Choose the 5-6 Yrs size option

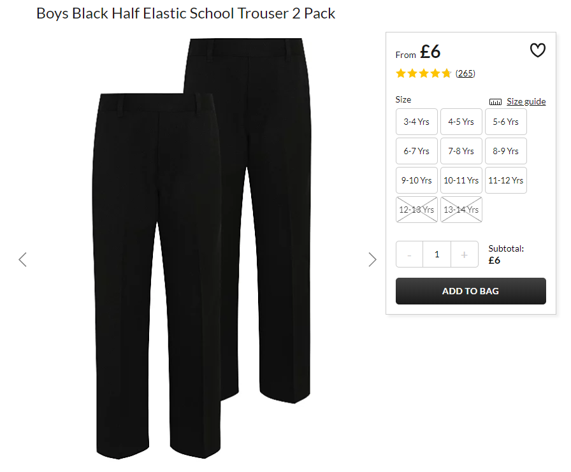pos(506,122)
